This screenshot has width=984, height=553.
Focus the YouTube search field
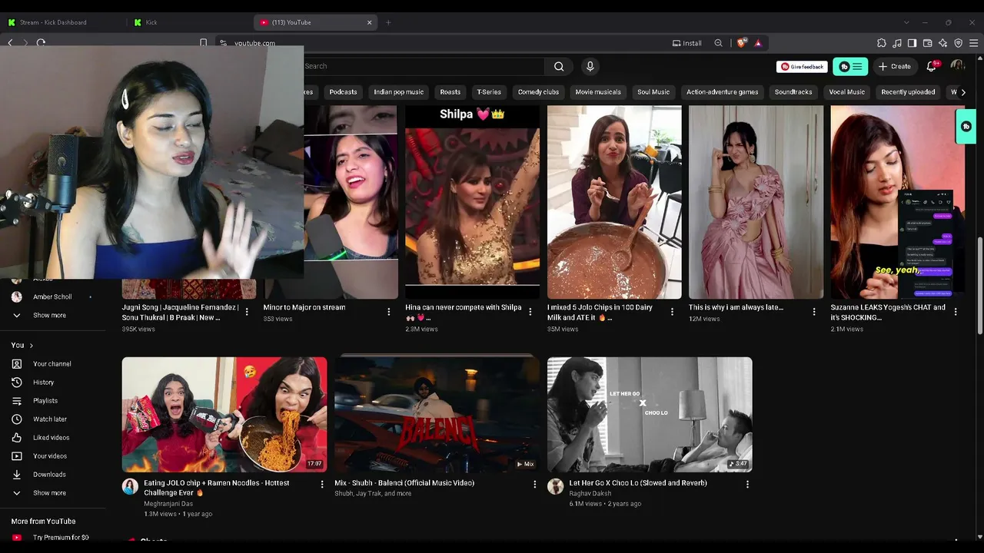click(x=423, y=66)
